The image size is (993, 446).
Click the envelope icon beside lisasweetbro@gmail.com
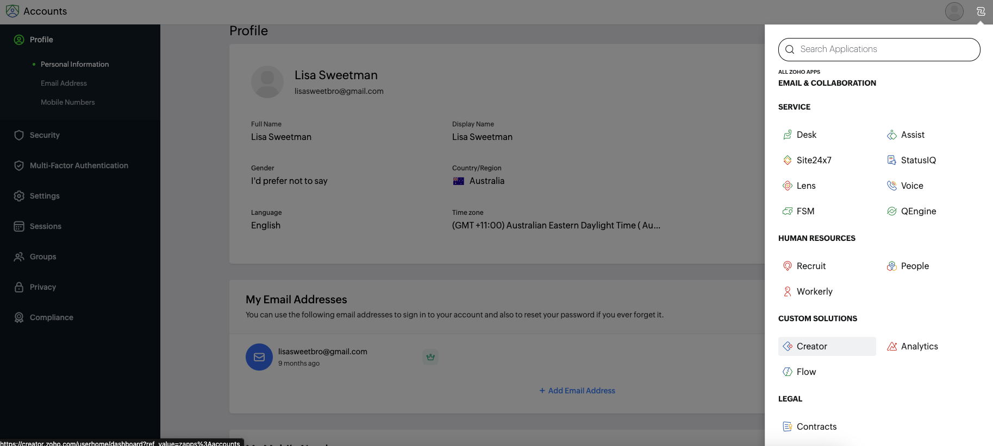pos(259,357)
